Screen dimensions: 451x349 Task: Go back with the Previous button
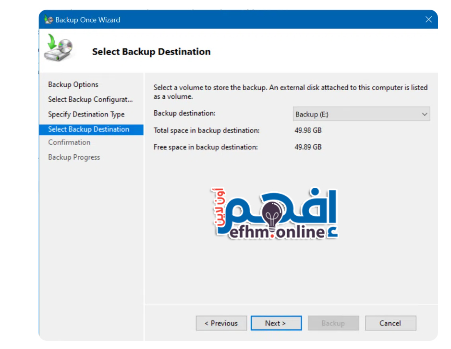pyautogui.click(x=221, y=323)
